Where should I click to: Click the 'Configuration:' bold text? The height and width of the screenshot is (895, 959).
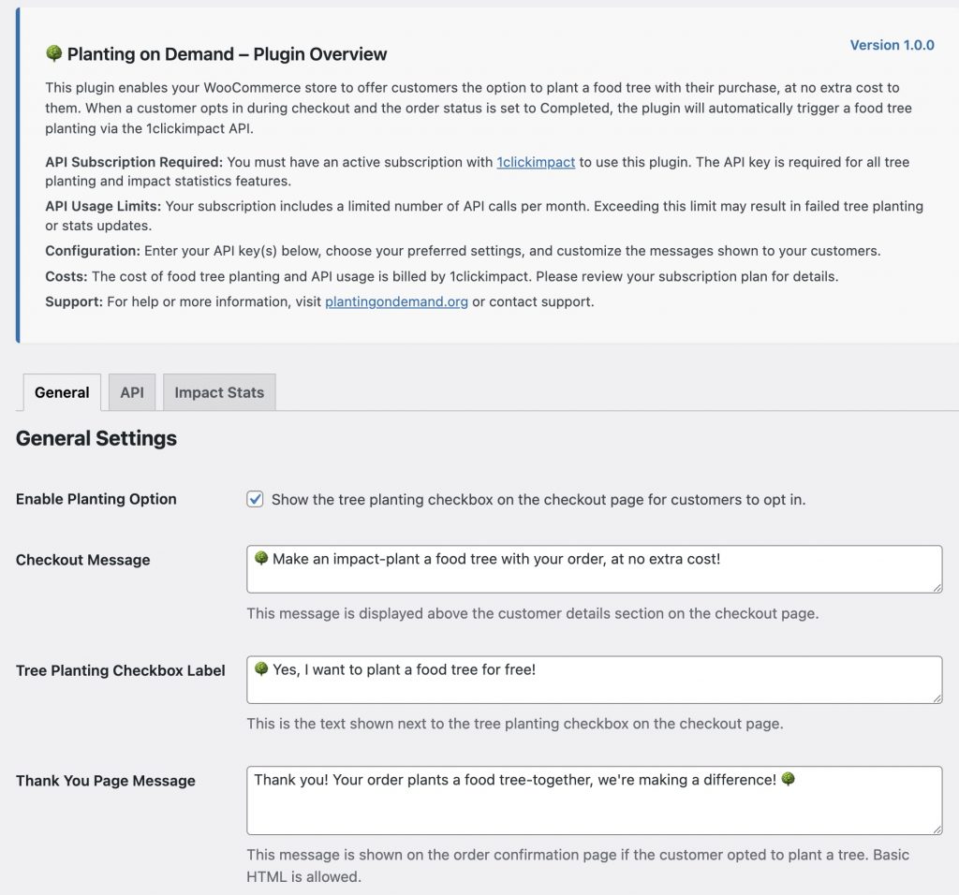point(93,251)
